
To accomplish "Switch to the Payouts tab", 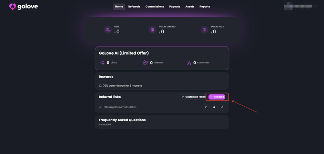I will point(175,7).
